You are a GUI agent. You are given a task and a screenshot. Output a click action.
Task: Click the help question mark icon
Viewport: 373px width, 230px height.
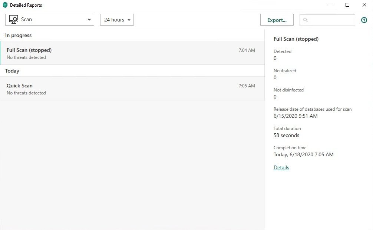click(364, 20)
